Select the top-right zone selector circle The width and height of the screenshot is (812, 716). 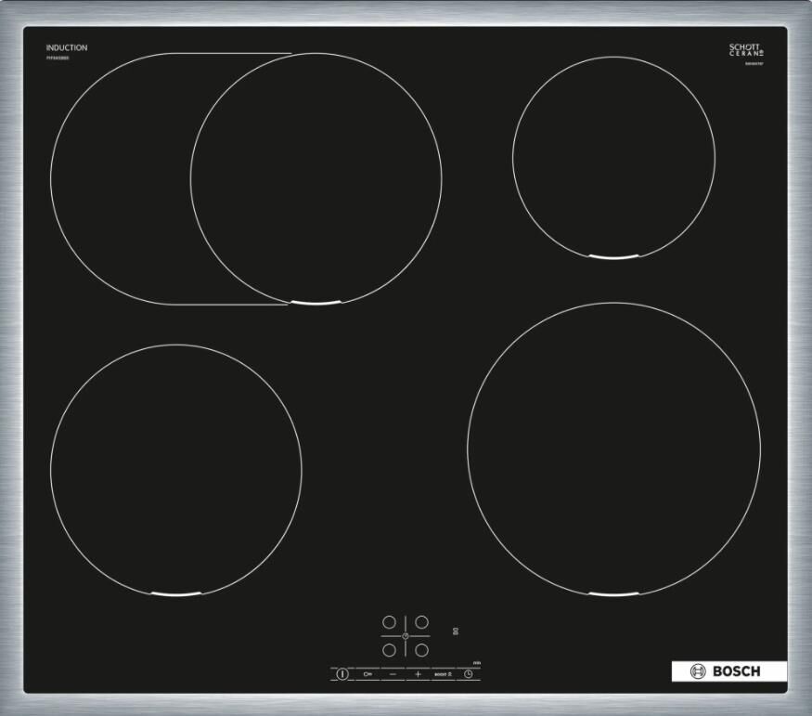point(421,622)
